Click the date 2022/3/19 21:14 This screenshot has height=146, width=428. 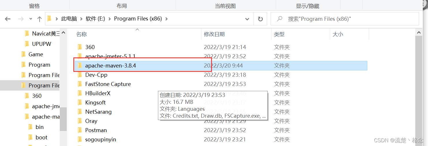[x=225, y=47]
